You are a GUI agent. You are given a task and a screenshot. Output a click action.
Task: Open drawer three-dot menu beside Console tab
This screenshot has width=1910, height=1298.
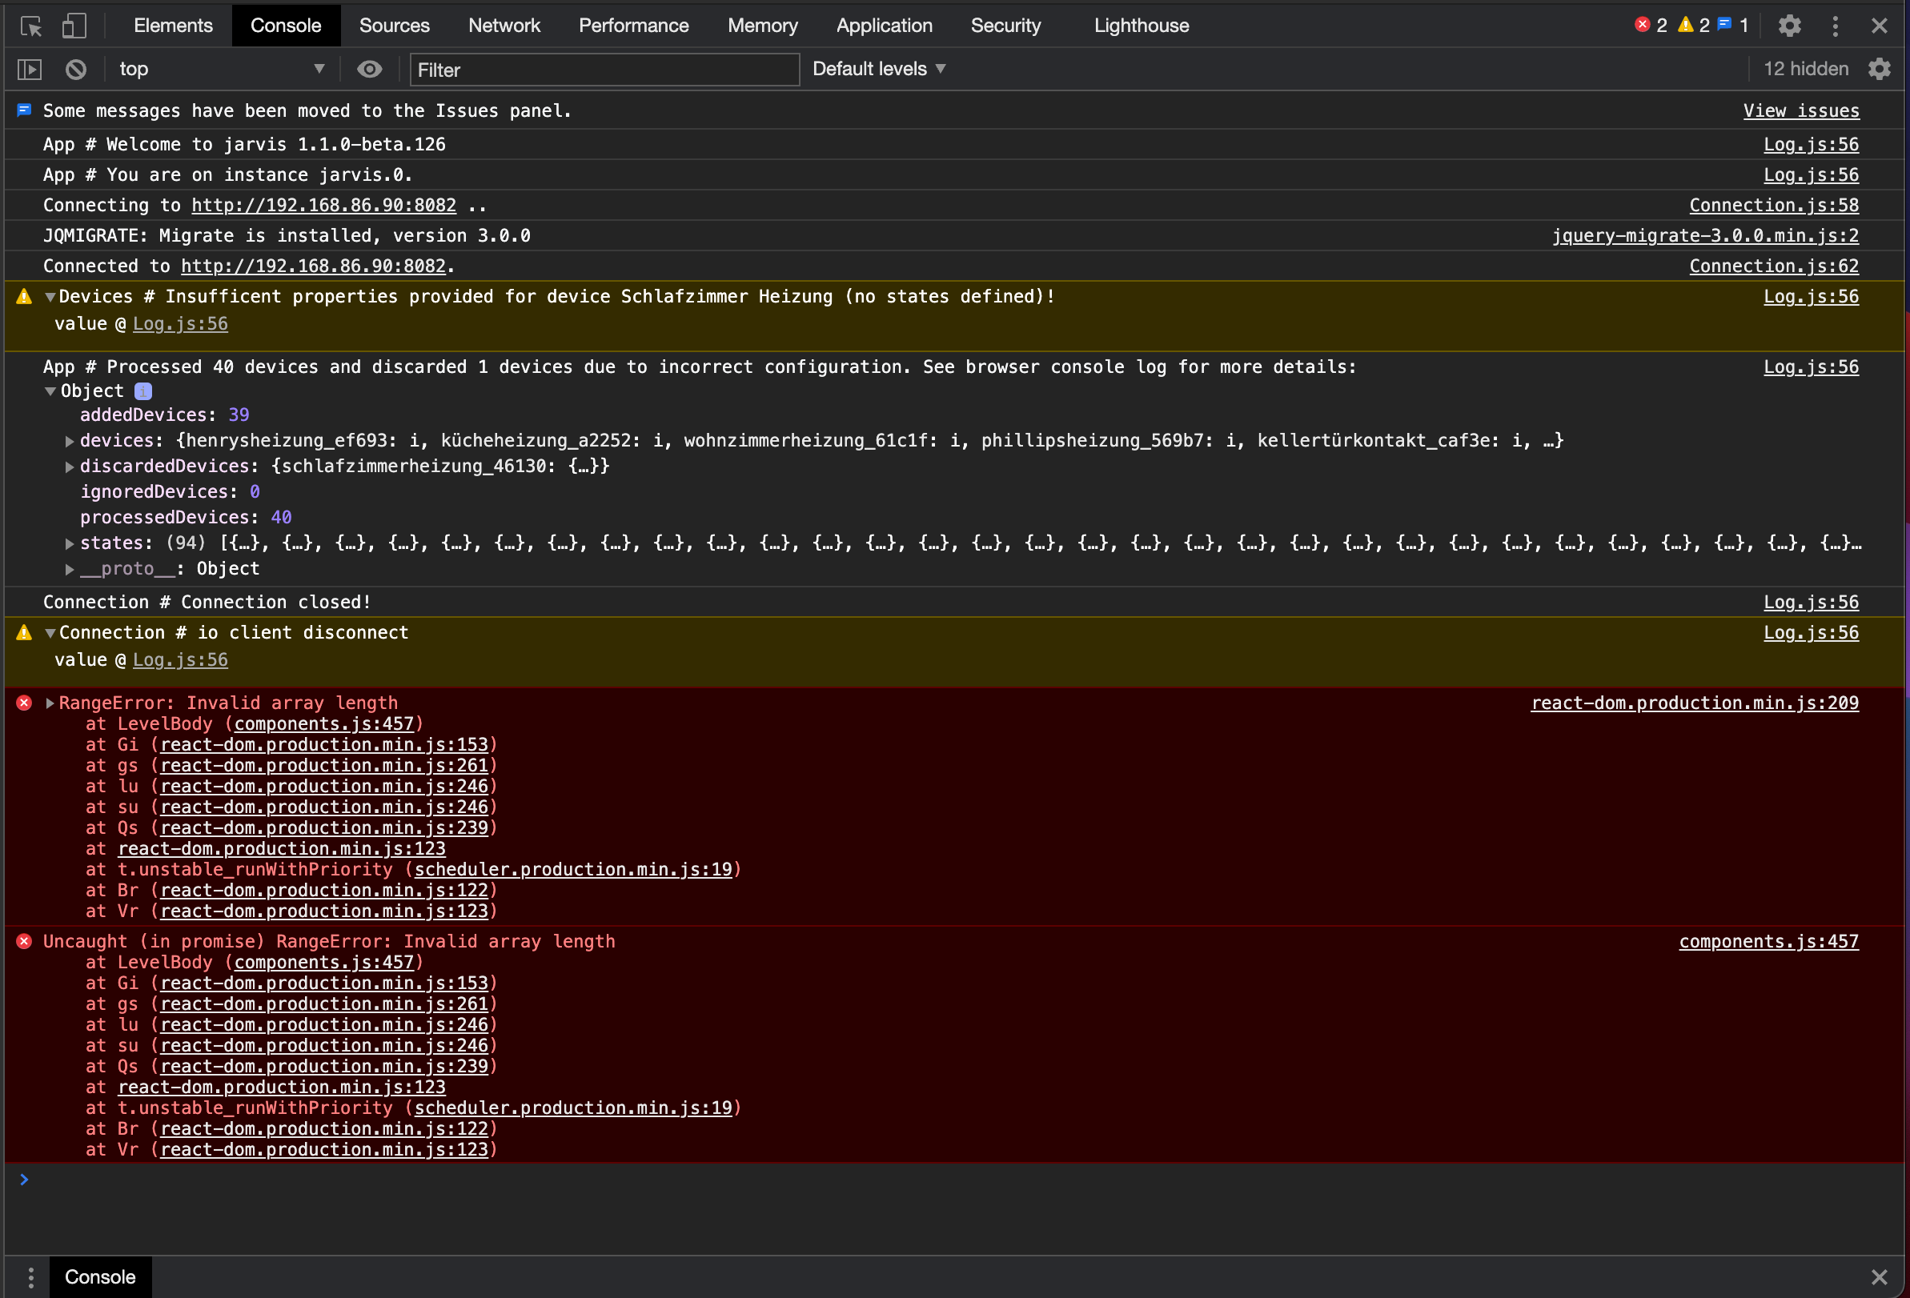30,1276
